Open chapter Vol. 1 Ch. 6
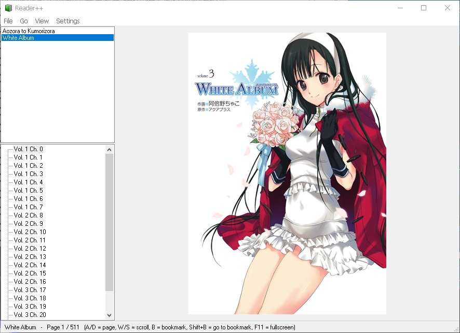This screenshot has width=460, height=333. point(28,199)
